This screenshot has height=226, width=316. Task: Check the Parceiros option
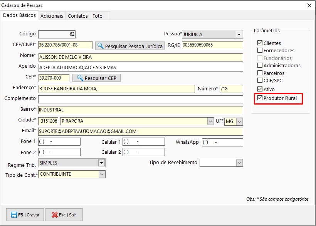(x=260, y=73)
